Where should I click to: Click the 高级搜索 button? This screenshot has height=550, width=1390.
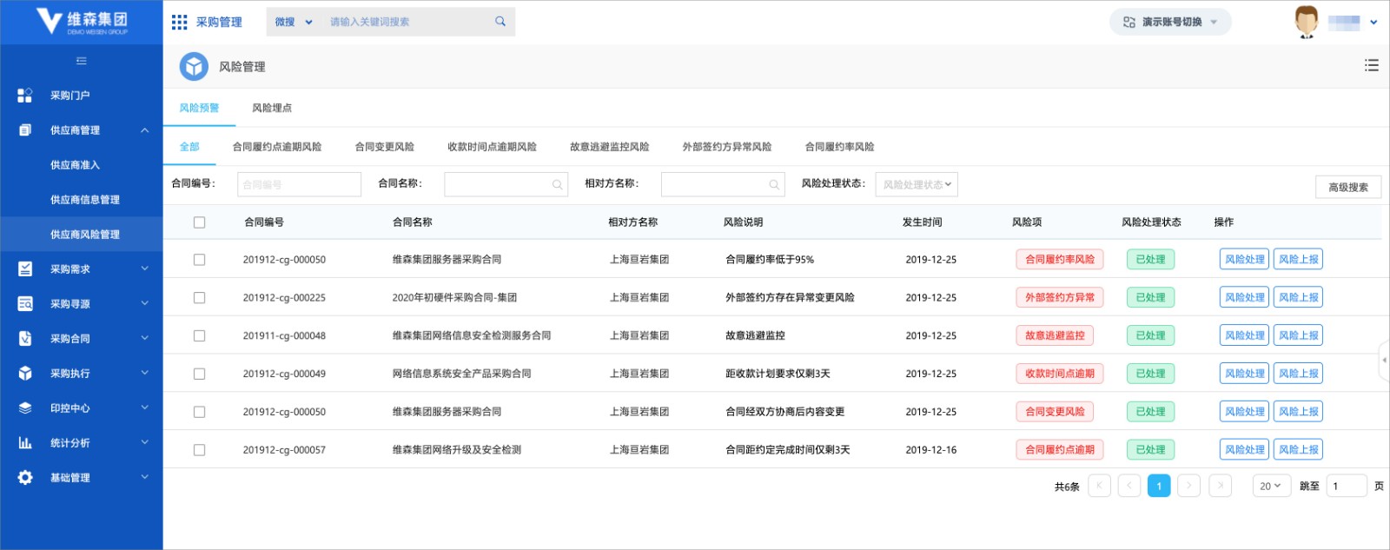coord(1348,187)
